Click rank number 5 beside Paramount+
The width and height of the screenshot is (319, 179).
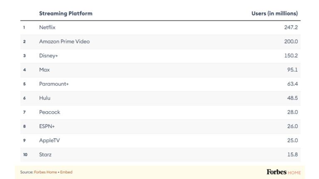pyautogui.click(x=25, y=84)
